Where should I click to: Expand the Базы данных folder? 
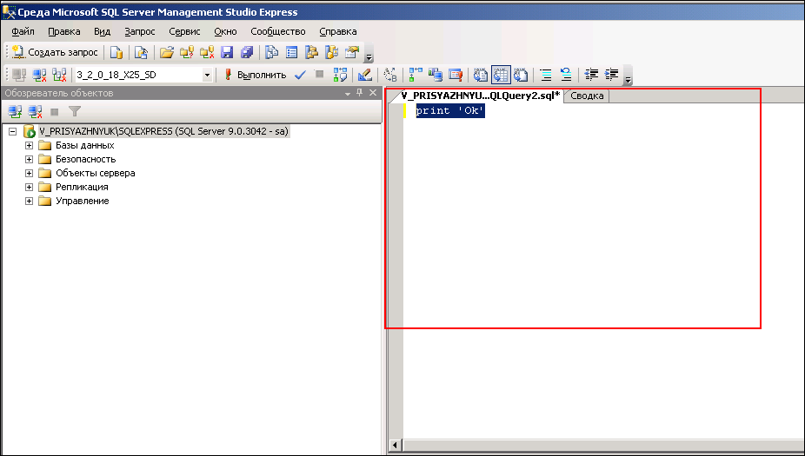30,146
